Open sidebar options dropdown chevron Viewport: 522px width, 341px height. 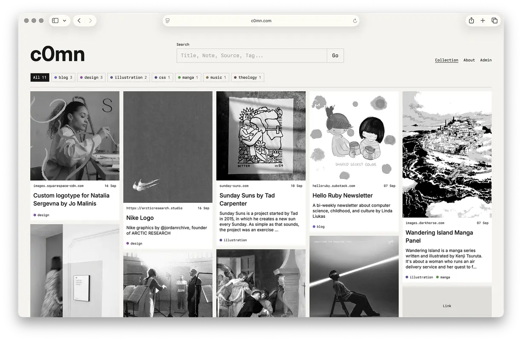(65, 20)
